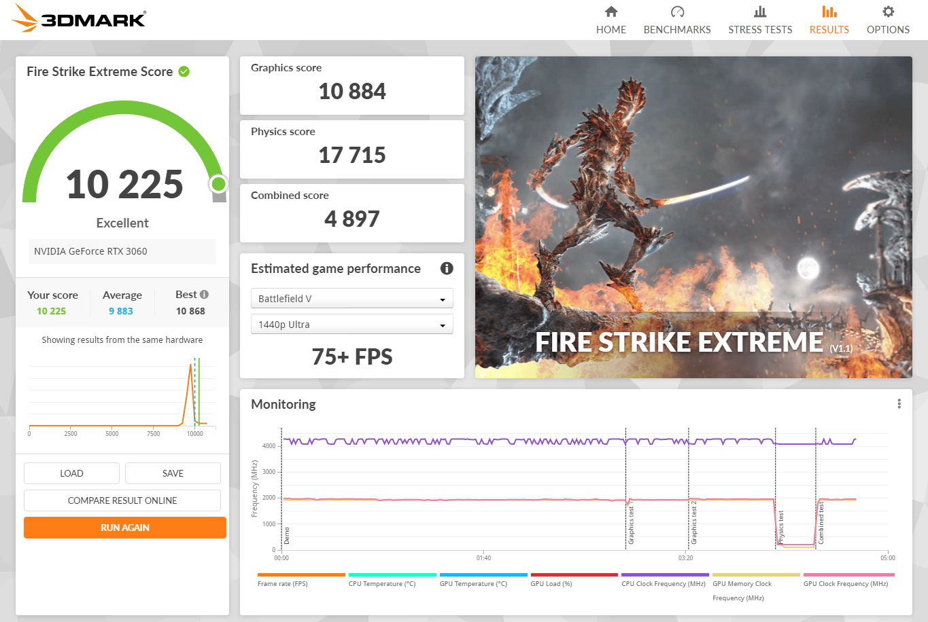
Task: Click the LOAD button
Action: pyautogui.click(x=71, y=473)
